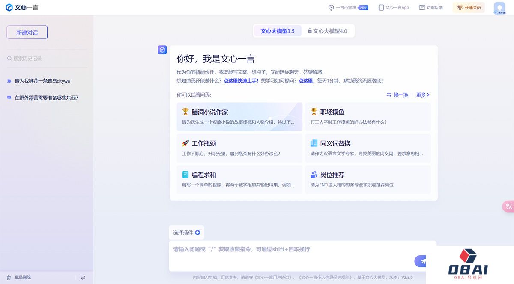Screen dimensions: 514x284
Task: Open the 文心一言App phone icon
Action: click(381, 7)
